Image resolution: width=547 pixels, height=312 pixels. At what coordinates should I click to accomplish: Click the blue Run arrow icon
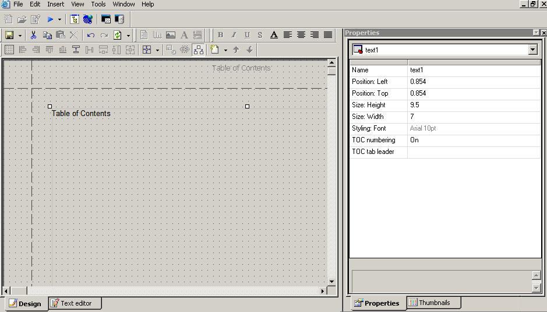(50, 19)
